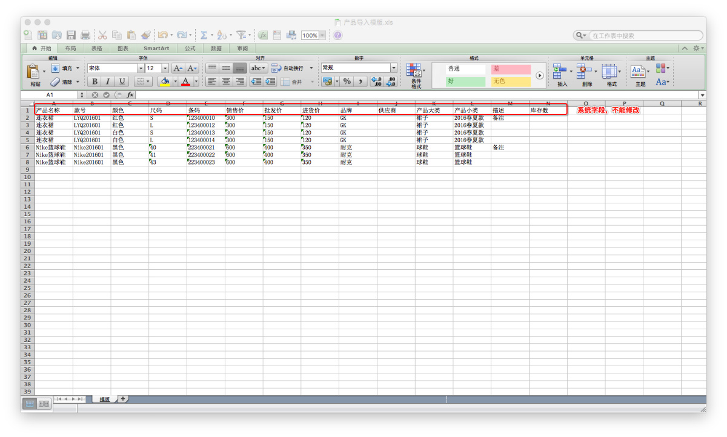Click the Decrease Indent icon

(256, 81)
